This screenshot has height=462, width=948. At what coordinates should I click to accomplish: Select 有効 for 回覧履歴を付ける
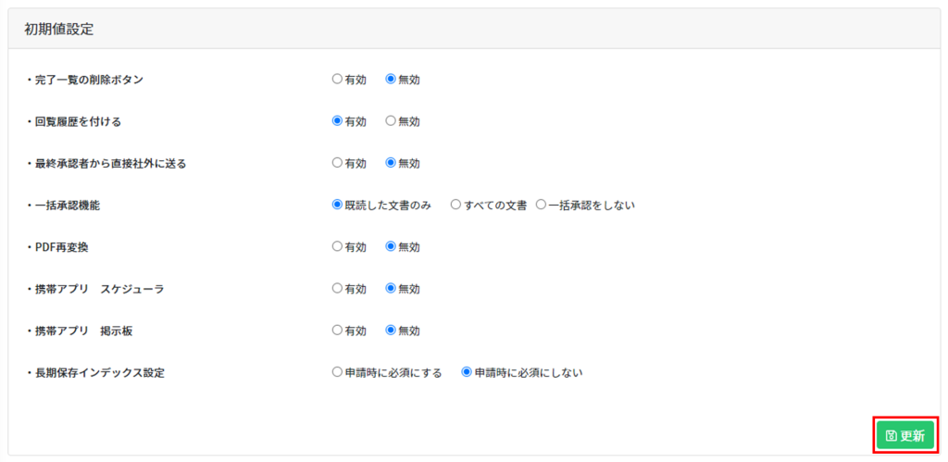coord(337,121)
